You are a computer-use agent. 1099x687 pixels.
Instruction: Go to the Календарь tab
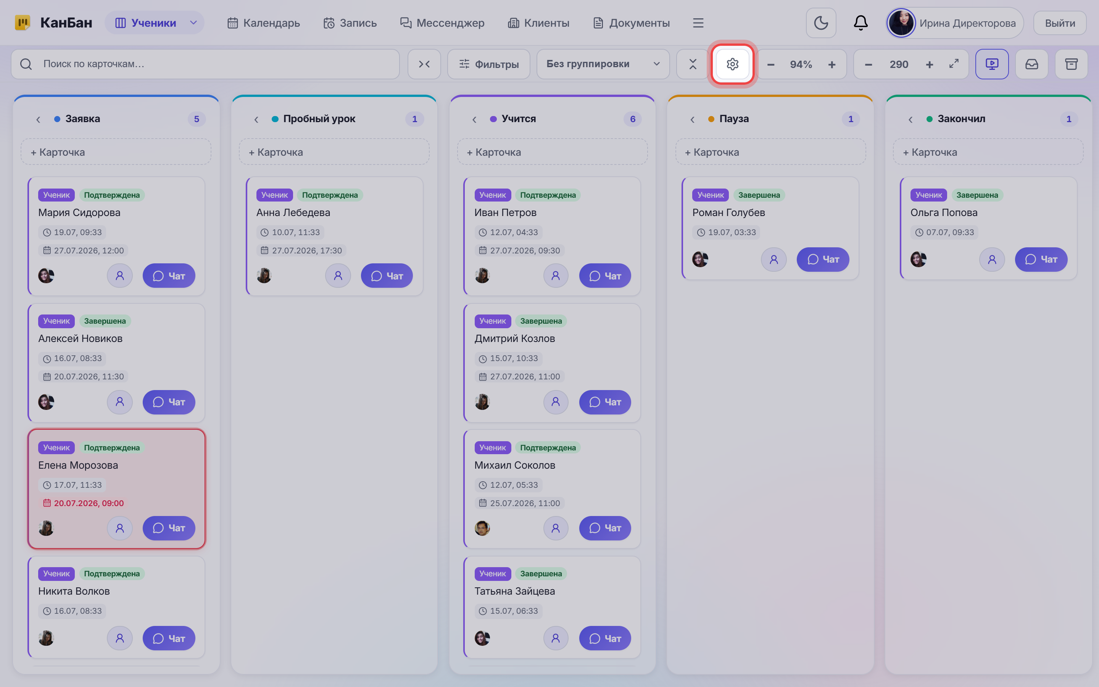click(263, 23)
